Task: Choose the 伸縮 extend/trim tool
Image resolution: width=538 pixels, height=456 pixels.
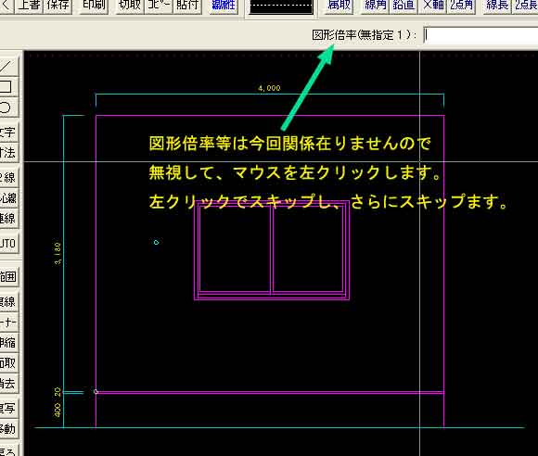Action: coord(7,343)
